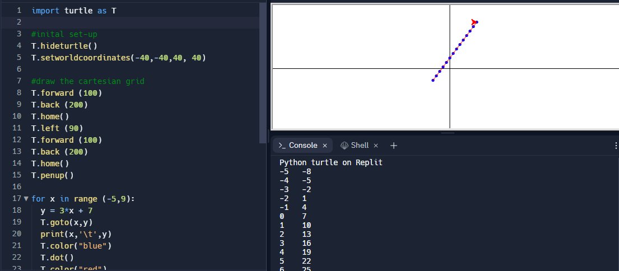Click line number 17 in the gutter
619x271 pixels.
pyautogui.click(x=16, y=199)
